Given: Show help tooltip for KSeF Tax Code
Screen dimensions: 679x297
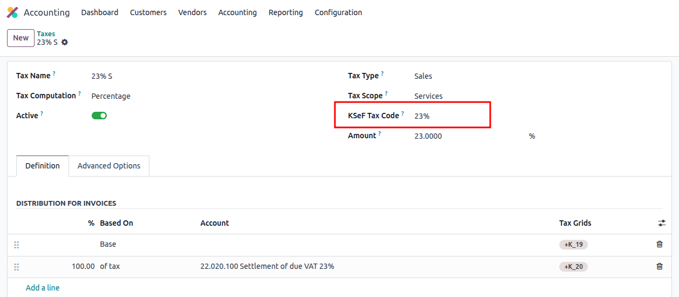Looking at the screenshot, I should click(403, 113).
